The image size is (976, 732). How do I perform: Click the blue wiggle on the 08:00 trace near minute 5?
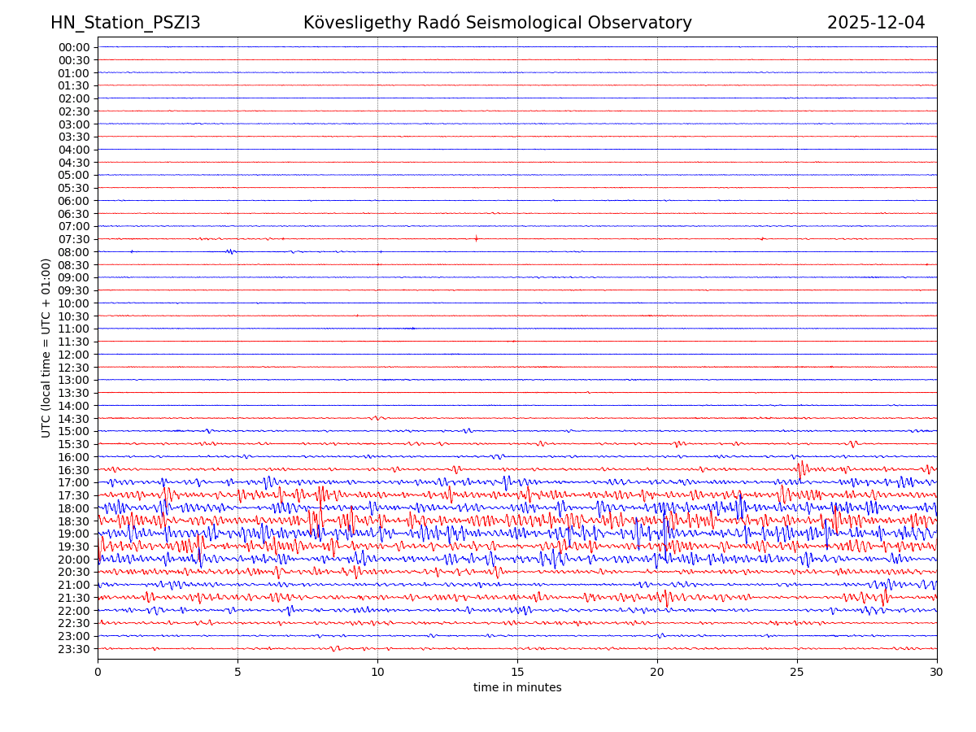click(x=231, y=251)
